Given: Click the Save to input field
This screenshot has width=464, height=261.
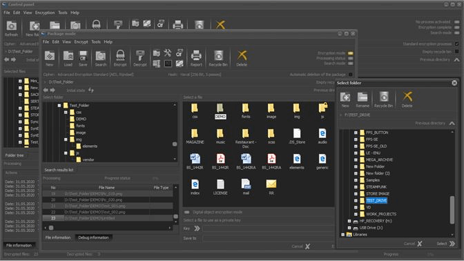Looking at the screenshot, I should click(268, 238).
